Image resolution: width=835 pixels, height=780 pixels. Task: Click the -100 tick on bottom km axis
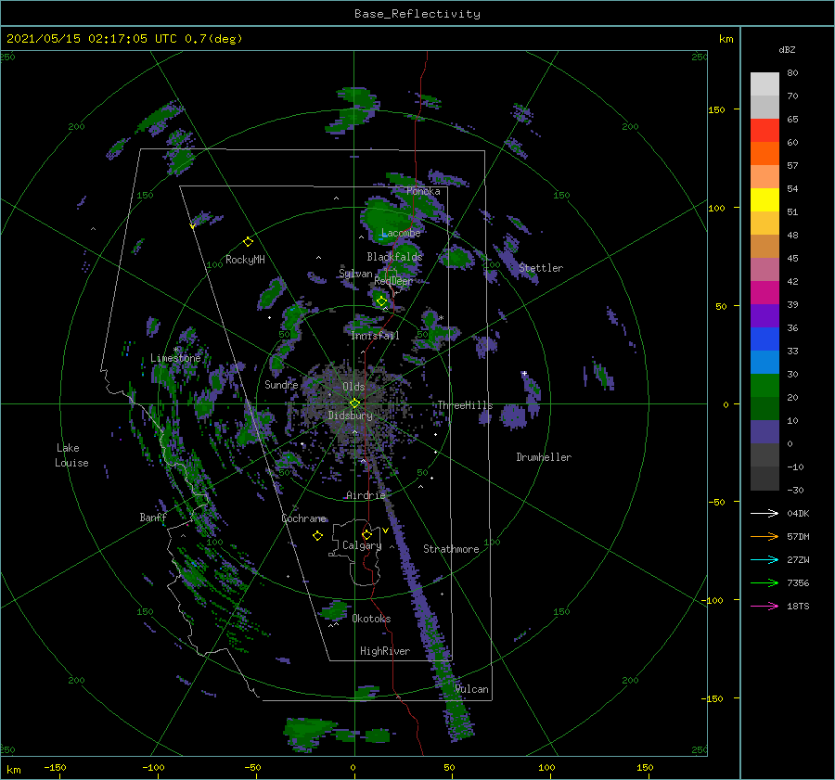click(153, 767)
